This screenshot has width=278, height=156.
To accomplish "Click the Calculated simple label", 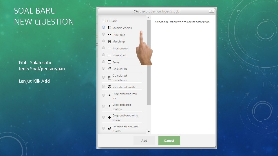I will (x=124, y=87).
